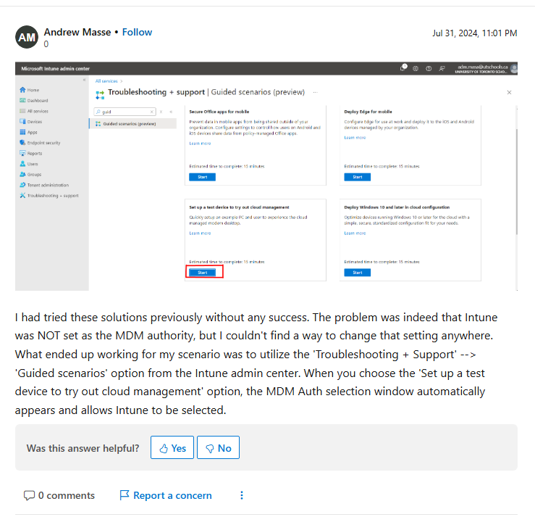Click the feedback icon in Intune header
The height and width of the screenshot is (517, 535).
[x=442, y=68]
